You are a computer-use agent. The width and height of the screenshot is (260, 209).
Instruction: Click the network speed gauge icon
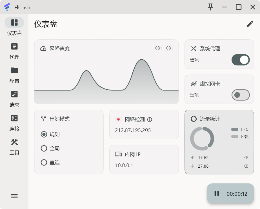pyautogui.click(x=43, y=48)
